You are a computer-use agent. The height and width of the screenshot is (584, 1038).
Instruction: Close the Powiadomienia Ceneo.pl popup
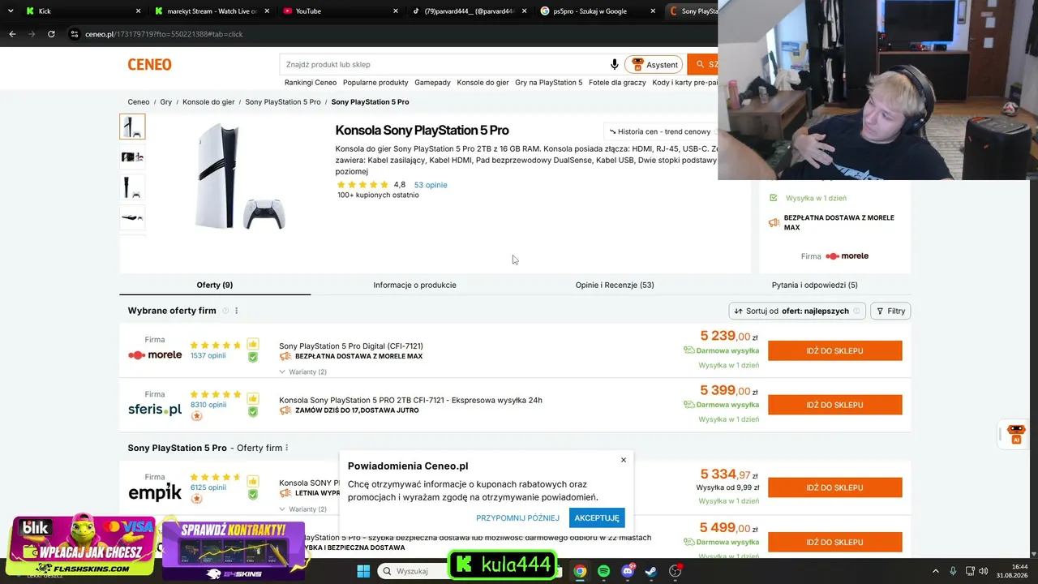tap(624, 460)
